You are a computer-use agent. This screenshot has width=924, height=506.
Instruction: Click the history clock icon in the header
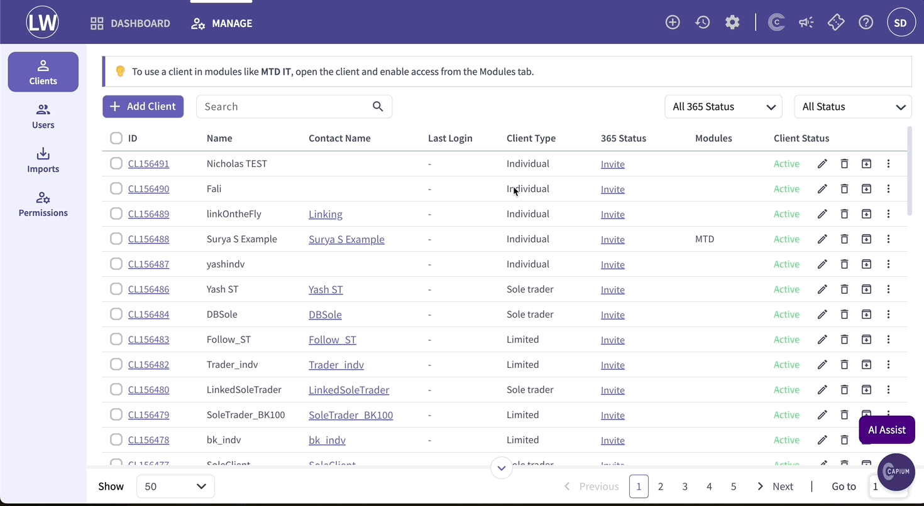coord(703,23)
